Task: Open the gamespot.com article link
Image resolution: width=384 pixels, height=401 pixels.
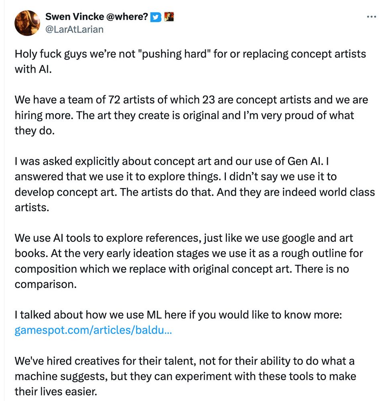Action: [x=93, y=330]
